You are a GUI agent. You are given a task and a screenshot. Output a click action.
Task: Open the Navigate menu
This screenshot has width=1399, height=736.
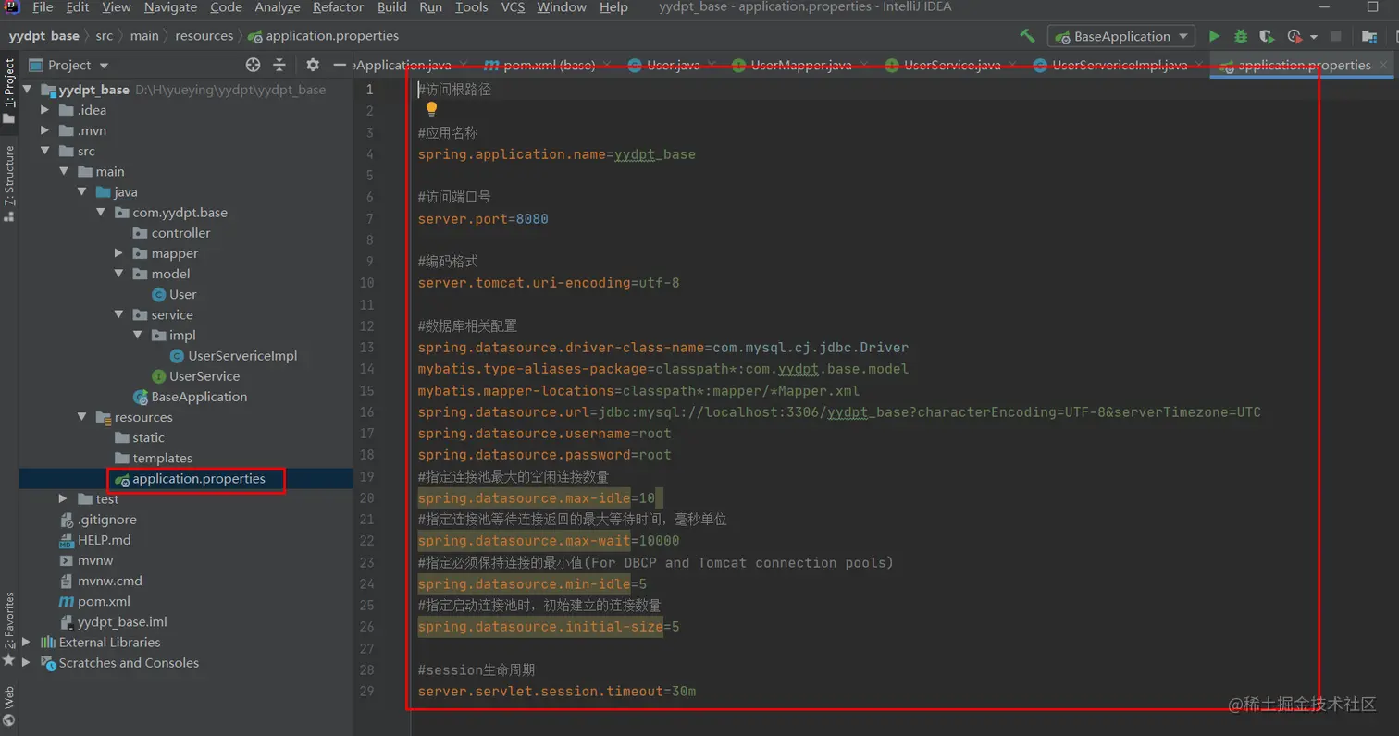tap(170, 7)
